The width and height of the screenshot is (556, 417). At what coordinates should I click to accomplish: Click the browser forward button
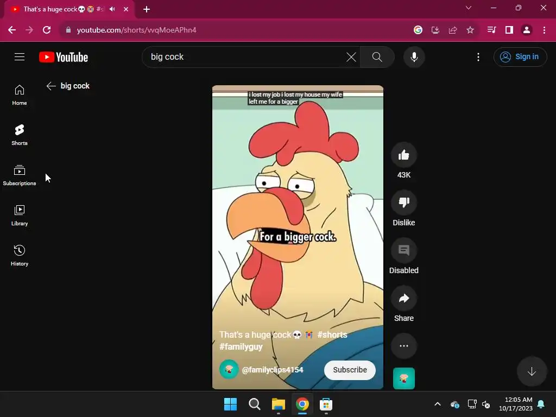[x=29, y=30]
